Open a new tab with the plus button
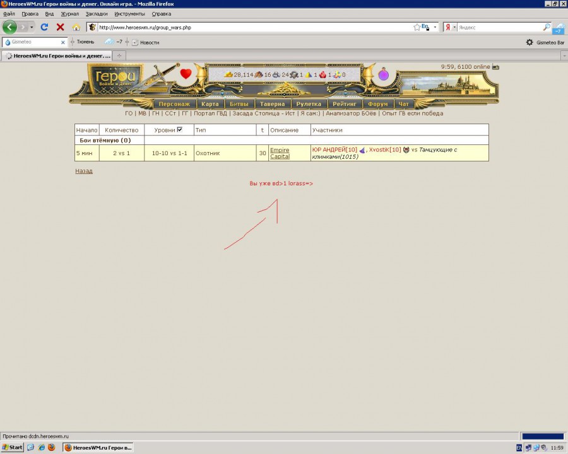The width and height of the screenshot is (568, 454). (x=119, y=55)
